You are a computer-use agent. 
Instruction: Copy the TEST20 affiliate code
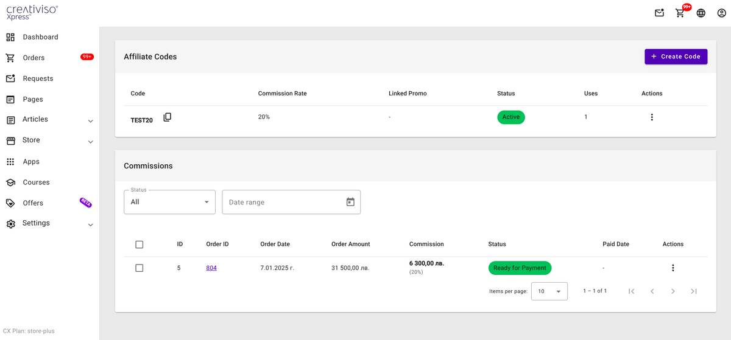(x=168, y=117)
